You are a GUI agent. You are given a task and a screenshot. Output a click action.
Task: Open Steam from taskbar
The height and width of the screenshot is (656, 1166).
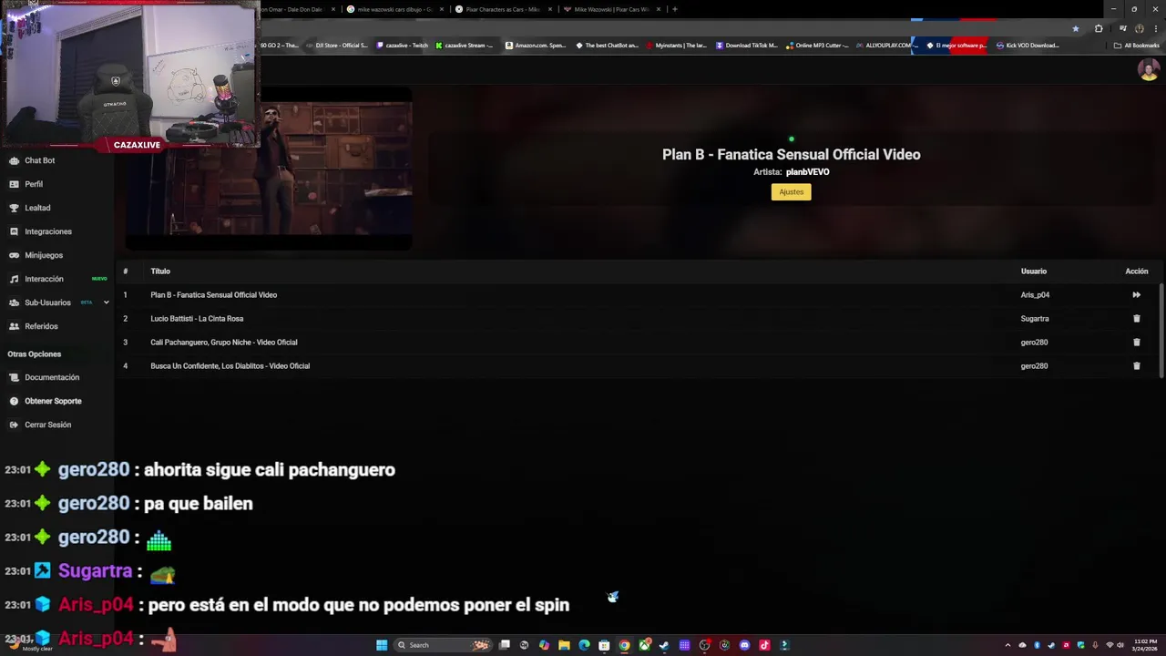point(664,645)
